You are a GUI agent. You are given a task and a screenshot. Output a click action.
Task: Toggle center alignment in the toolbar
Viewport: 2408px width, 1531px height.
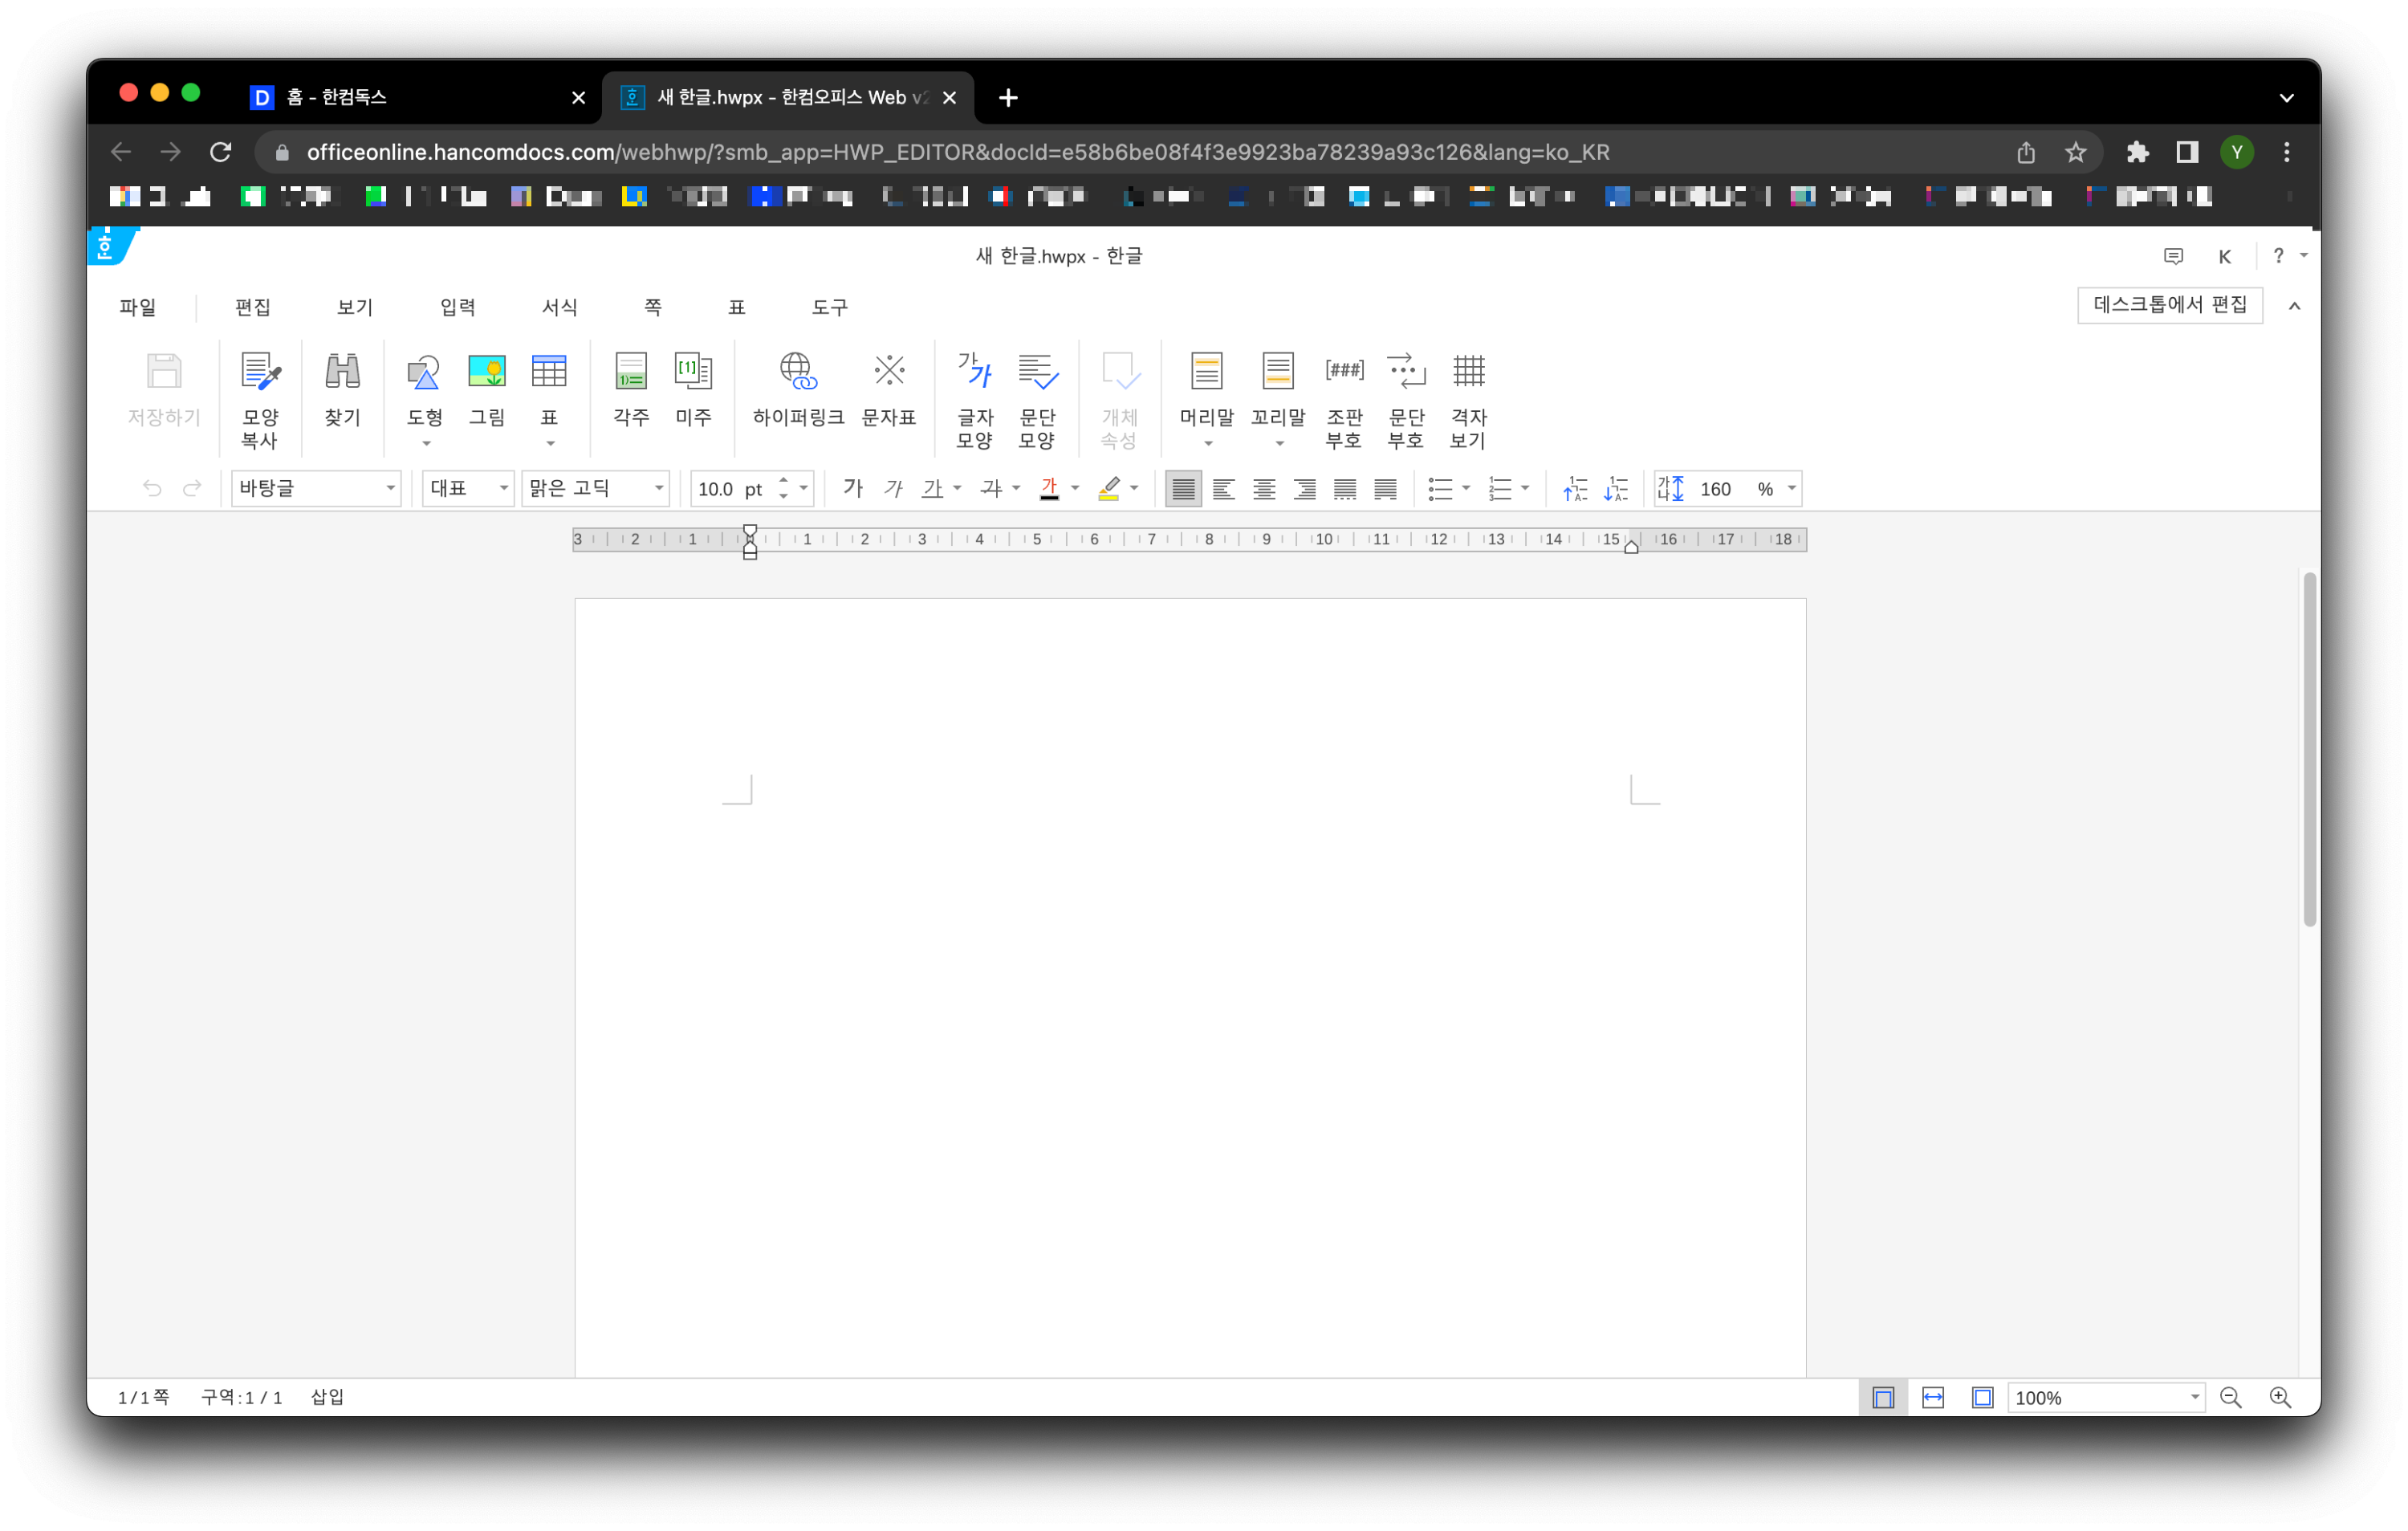pyautogui.click(x=1264, y=488)
